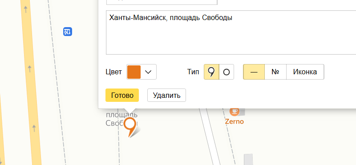Select the circle marker type

[227, 72]
